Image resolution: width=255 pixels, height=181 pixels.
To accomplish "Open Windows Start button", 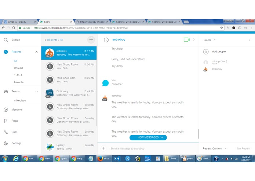I will [5, 159].
